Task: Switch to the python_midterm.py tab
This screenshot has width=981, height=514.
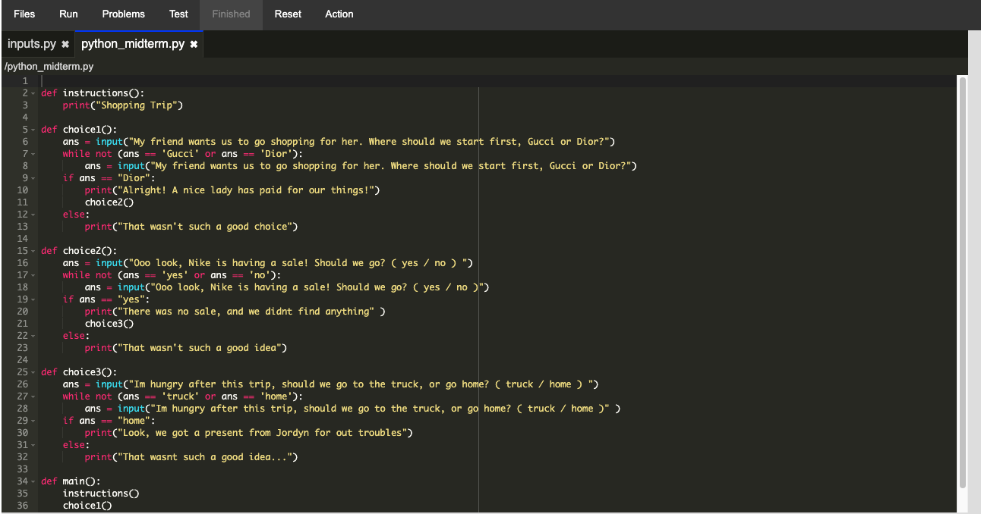Action: [133, 44]
